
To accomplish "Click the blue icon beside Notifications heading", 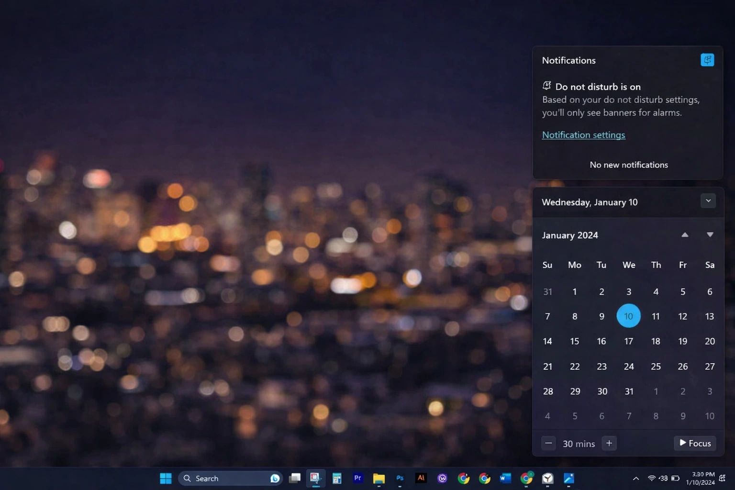I will click(x=707, y=60).
